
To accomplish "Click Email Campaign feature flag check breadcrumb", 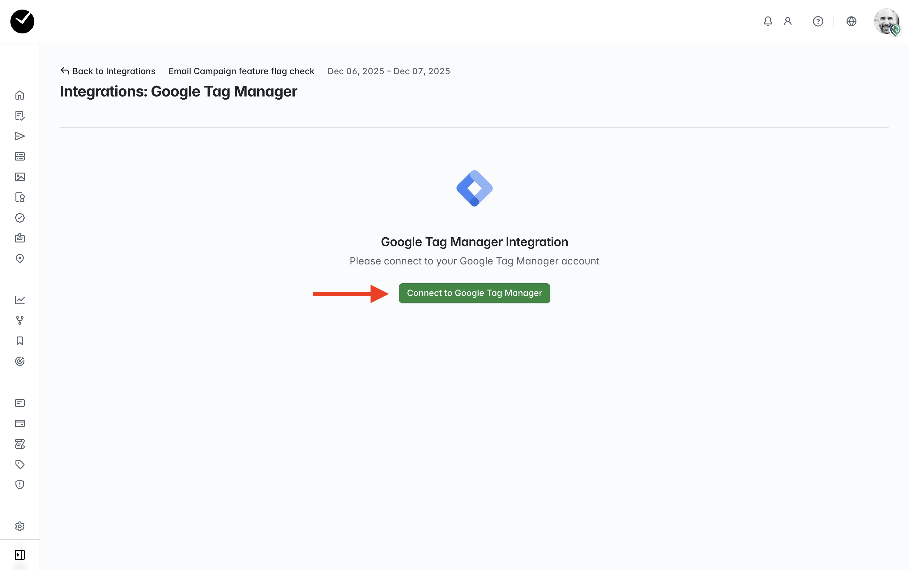I will pos(241,71).
